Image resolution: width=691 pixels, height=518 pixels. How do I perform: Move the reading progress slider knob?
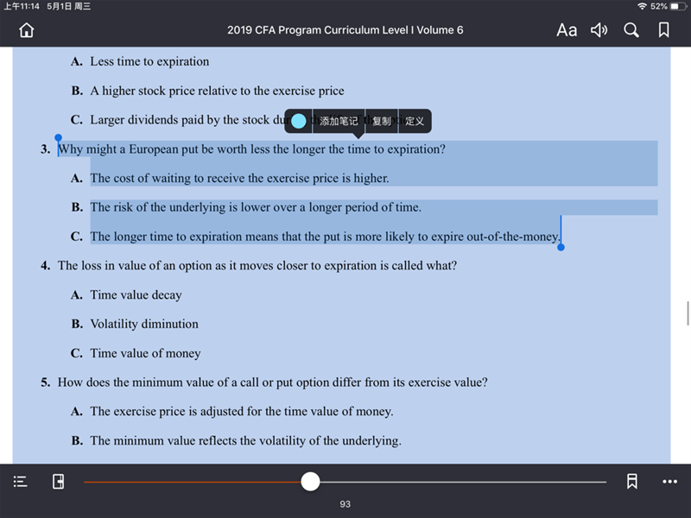pyautogui.click(x=310, y=482)
